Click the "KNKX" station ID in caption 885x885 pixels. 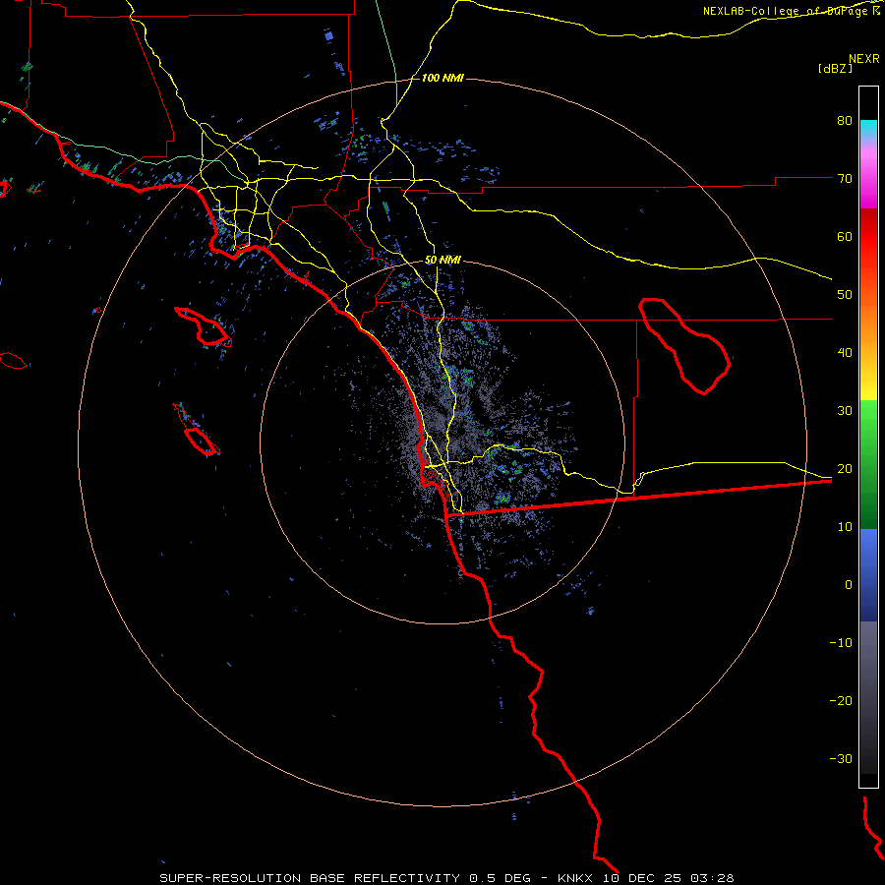click(575, 878)
